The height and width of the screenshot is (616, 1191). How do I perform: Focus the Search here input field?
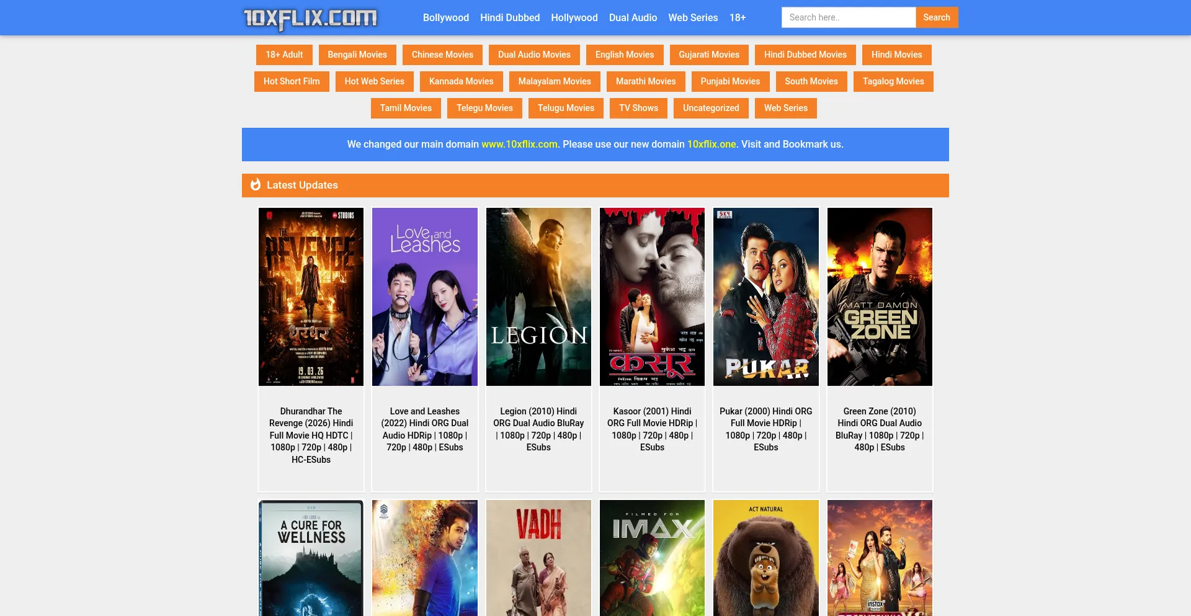849,17
